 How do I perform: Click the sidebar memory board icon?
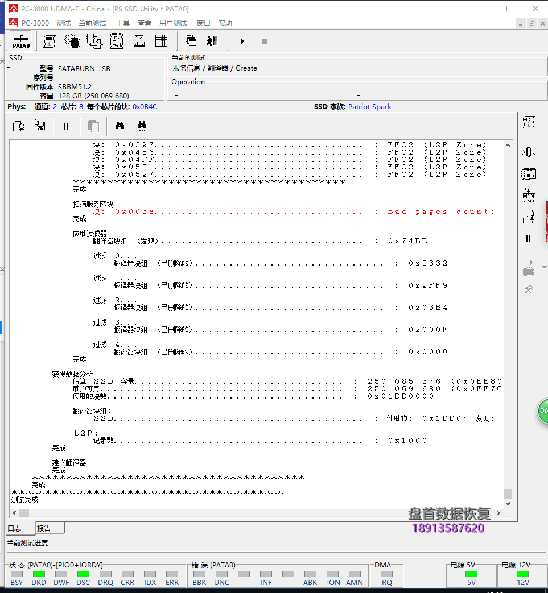(x=529, y=175)
